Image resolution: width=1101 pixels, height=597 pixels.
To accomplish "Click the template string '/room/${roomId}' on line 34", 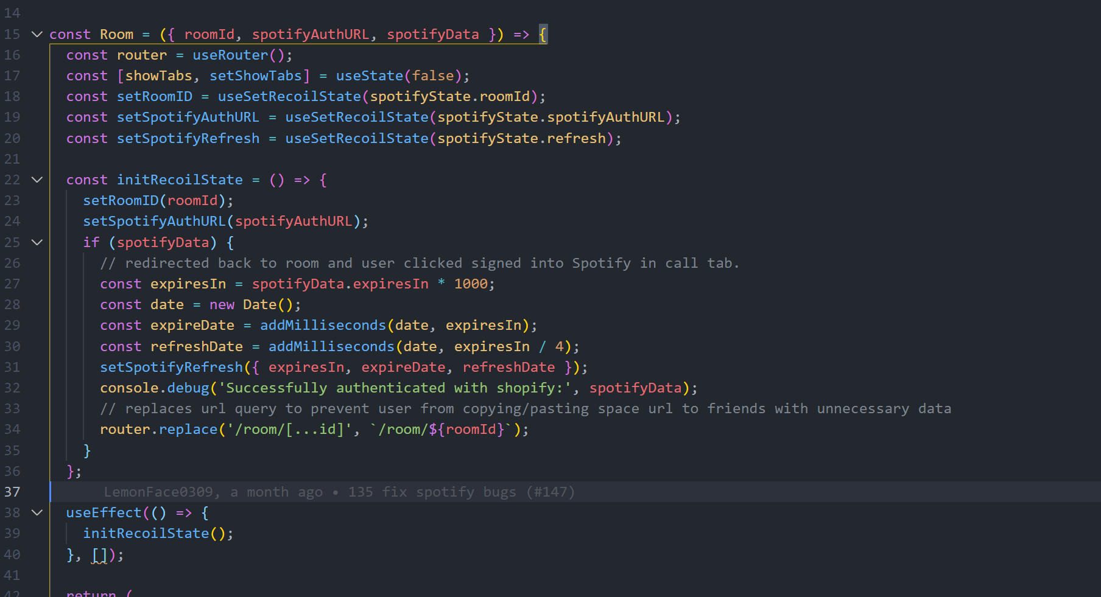I will pyautogui.click(x=441, y=429).
